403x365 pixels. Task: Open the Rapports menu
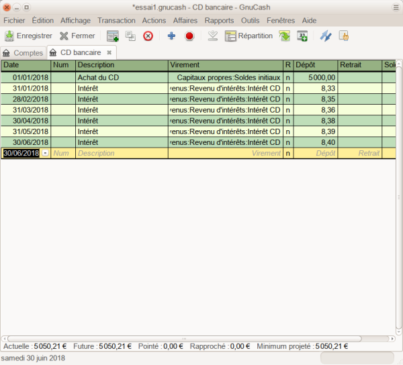pyautogui.click(x=219, y=21)
